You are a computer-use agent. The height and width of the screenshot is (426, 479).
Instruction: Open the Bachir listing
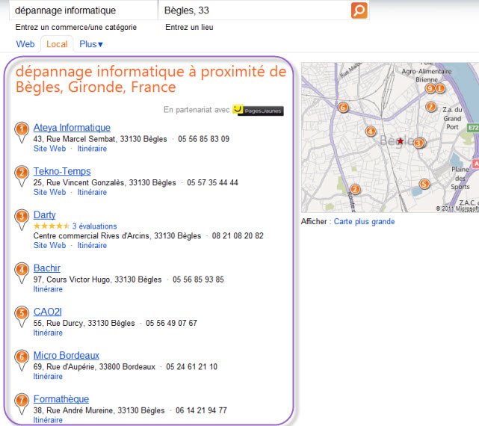coord(47,268)
